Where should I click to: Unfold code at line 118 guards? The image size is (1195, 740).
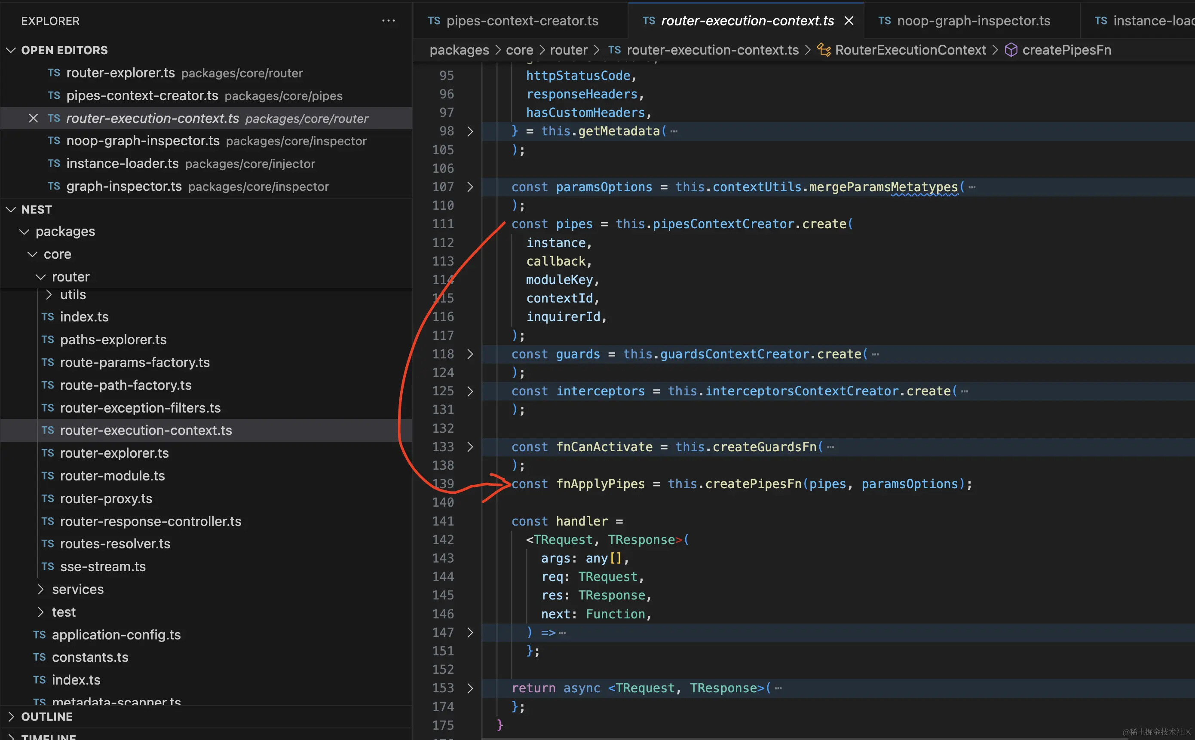point(470,354)
